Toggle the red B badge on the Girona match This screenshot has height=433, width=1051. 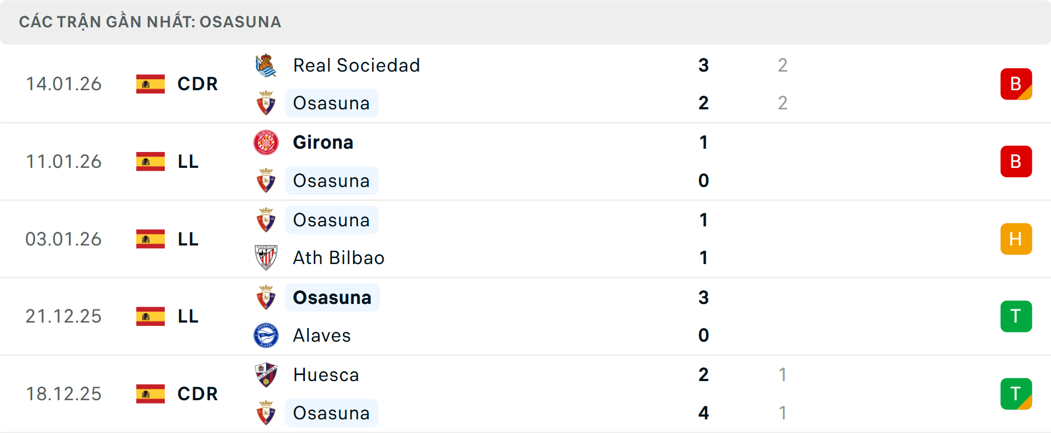[x=1016, y=161]
